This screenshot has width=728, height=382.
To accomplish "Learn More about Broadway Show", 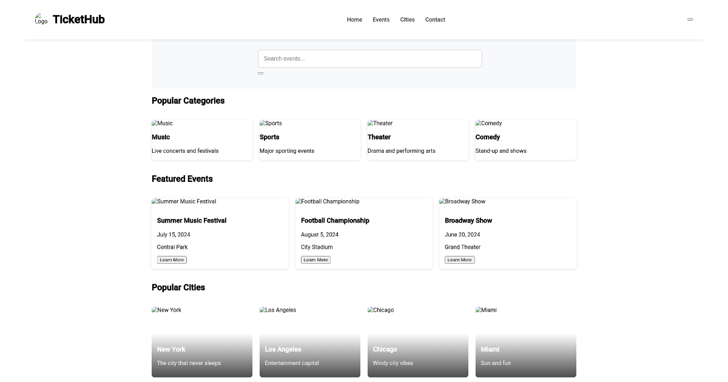I will 459,260.
